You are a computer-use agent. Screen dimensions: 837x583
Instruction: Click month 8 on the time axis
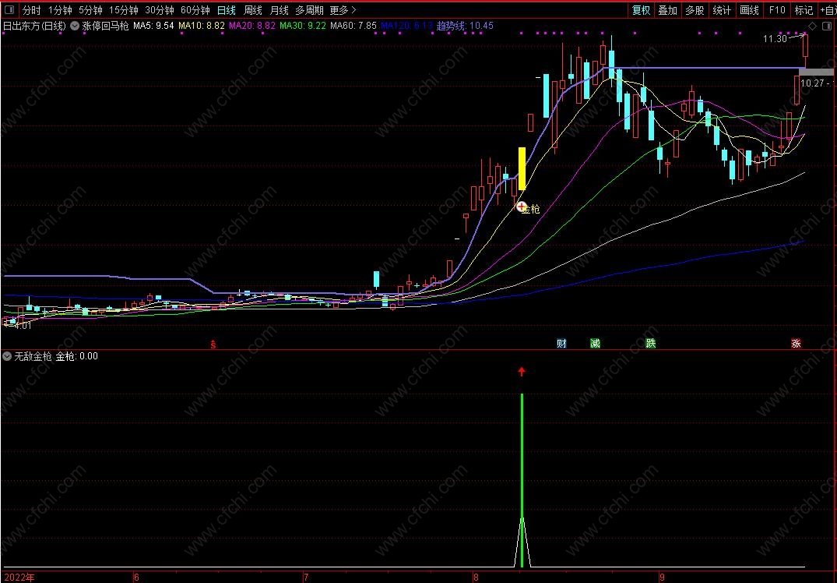pyautogui.click(x=476, y=577)
